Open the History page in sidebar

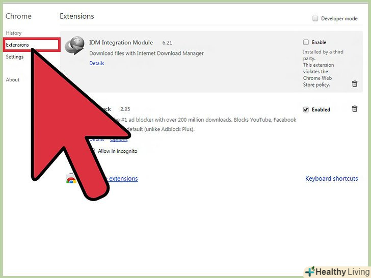click(x=13, y=33)
